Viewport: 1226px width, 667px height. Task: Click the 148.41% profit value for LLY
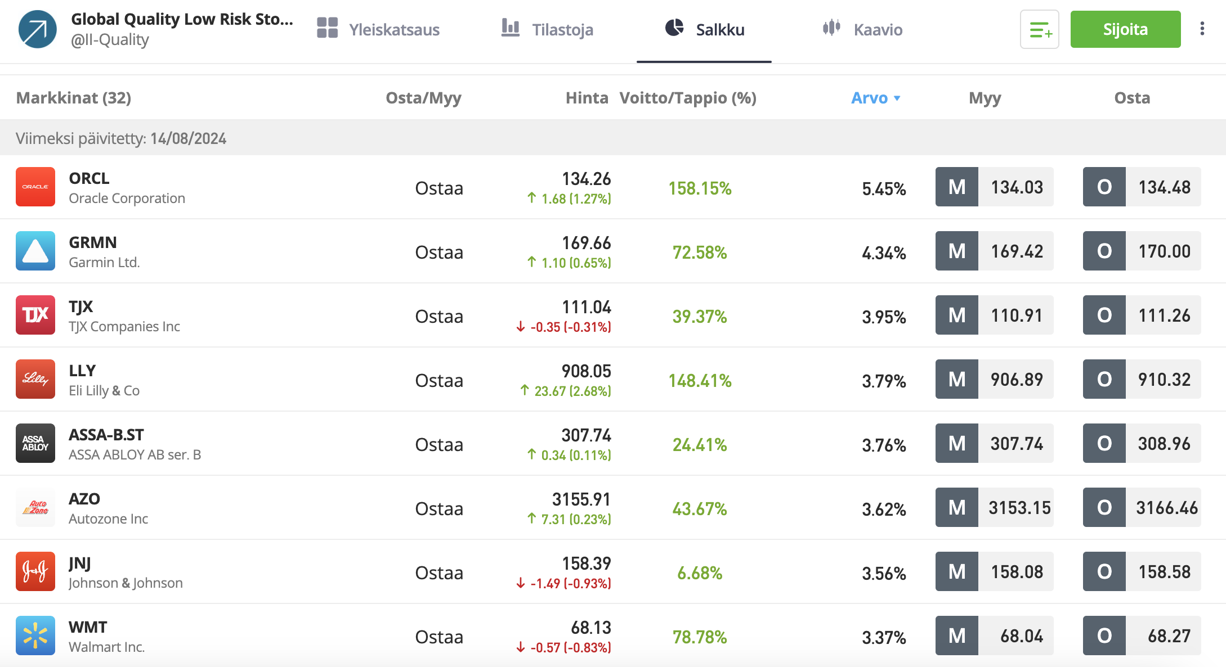[x=700, y=381]
